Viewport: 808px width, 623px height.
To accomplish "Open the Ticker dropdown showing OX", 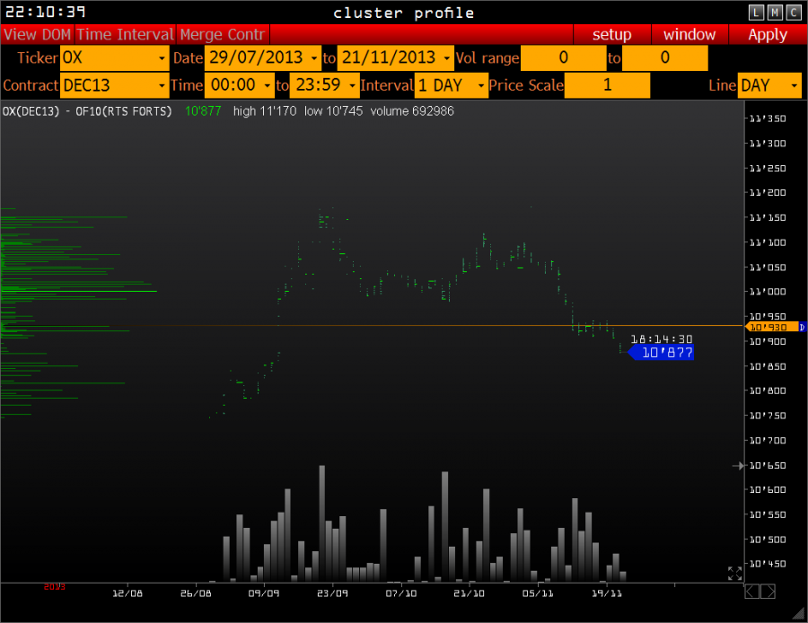I will pos(114,58).
